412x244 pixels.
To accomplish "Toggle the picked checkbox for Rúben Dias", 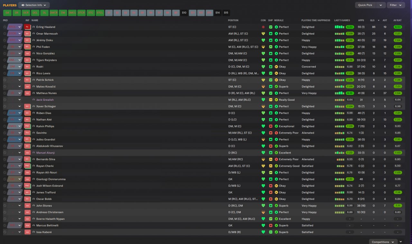I will 5,113.
